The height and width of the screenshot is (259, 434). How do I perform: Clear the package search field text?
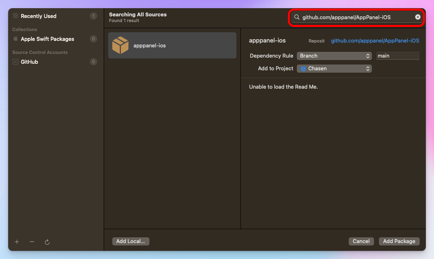(418, 17)
